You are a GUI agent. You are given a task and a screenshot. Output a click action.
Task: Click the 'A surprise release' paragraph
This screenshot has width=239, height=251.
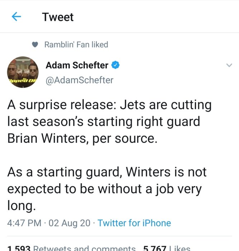point(109,122)
